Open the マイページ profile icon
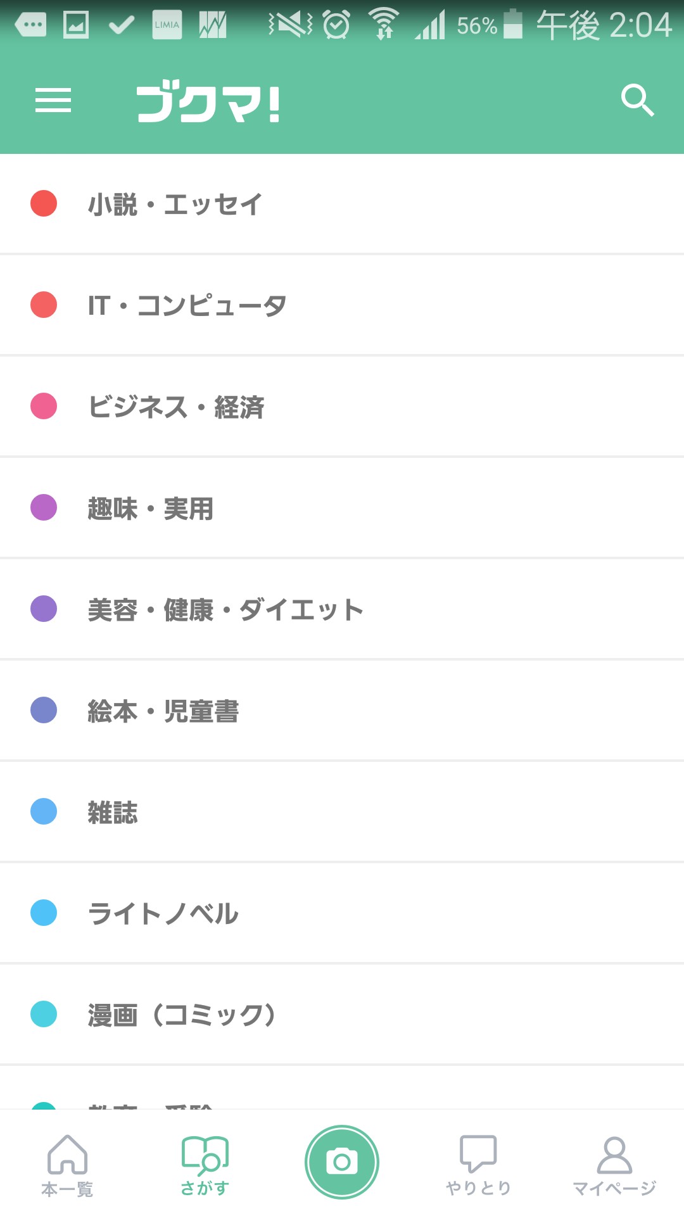684x1216 pixels. [614, 1156]
